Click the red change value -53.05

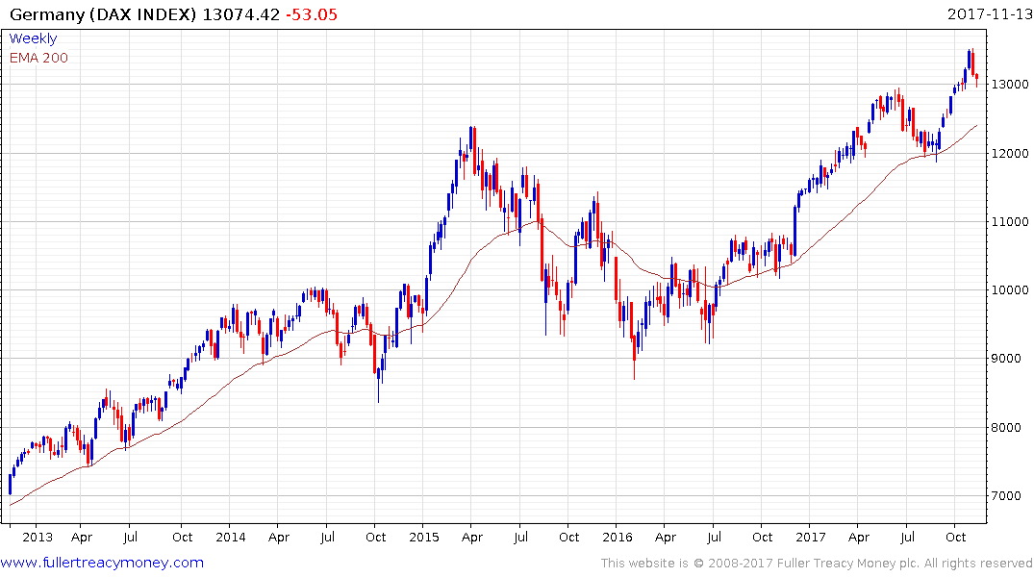pyautogui.click(x=312, y=14)
